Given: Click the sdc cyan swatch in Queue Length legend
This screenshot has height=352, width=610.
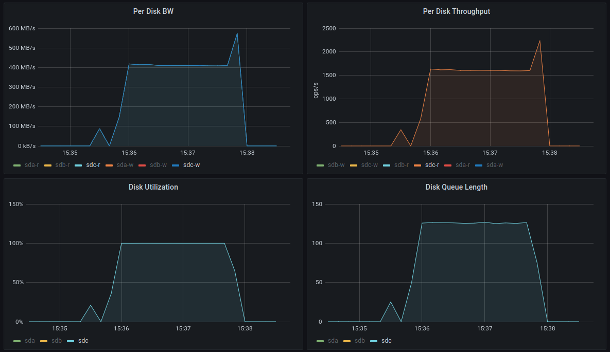Looking at the screenshot, I should [x=374, y=341].
